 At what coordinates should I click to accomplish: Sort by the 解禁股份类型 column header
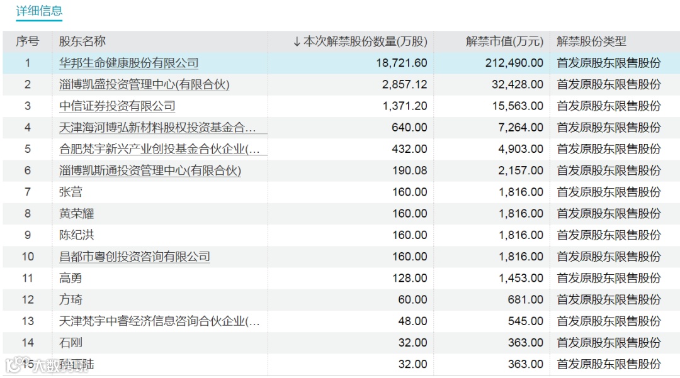[591, 42]
